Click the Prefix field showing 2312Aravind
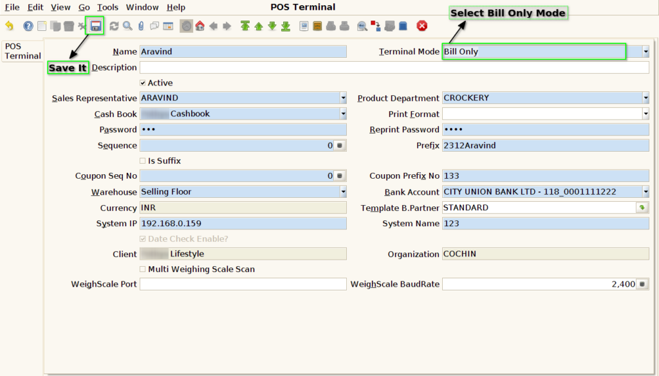Viewport: 659px width, 376px height. coord(546,146)
